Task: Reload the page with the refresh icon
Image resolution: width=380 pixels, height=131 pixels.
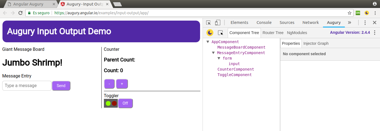Action: click(x=20, y=13)
